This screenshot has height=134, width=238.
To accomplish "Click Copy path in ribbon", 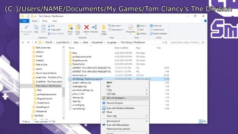I will 54,30.
